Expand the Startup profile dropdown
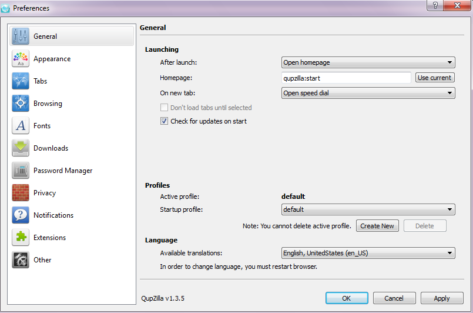Viewport: 473px width, 313px height. [x=368, y=209]
